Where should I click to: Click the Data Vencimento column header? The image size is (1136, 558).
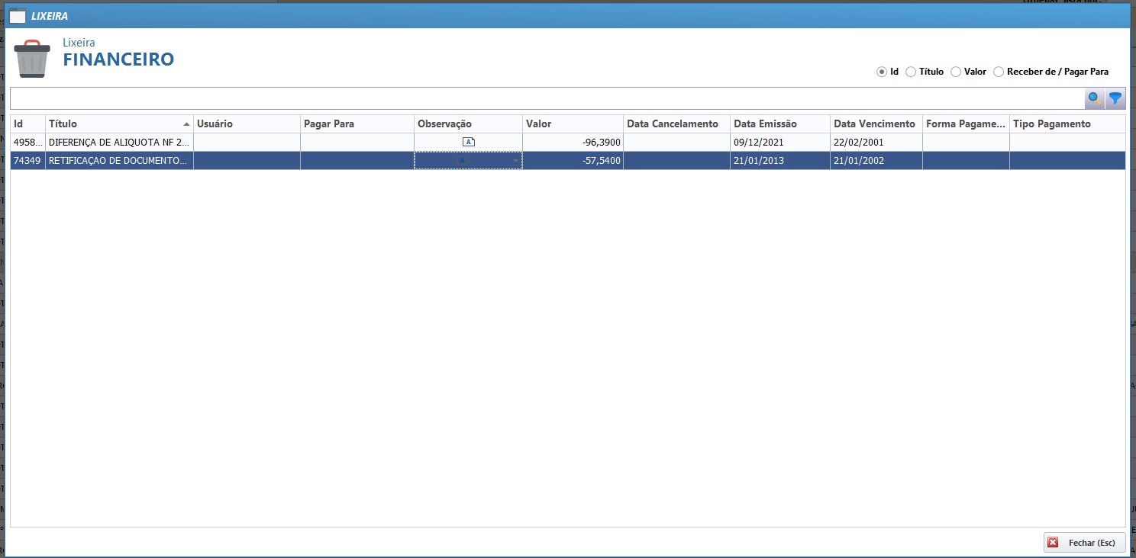[x=875, y=123]
